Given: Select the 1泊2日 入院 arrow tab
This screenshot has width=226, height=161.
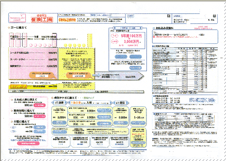Looking at the screenshot, I should click(x=90, y=103).
